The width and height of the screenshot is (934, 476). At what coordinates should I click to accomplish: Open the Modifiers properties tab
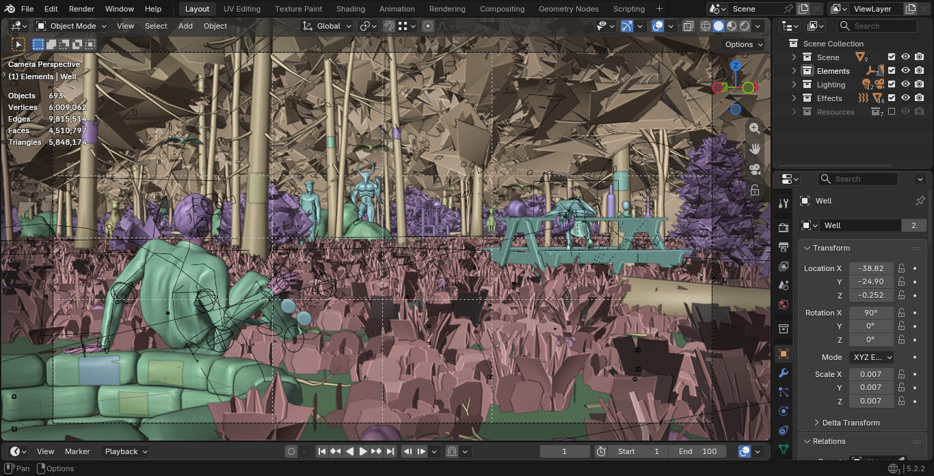(784, 373)
